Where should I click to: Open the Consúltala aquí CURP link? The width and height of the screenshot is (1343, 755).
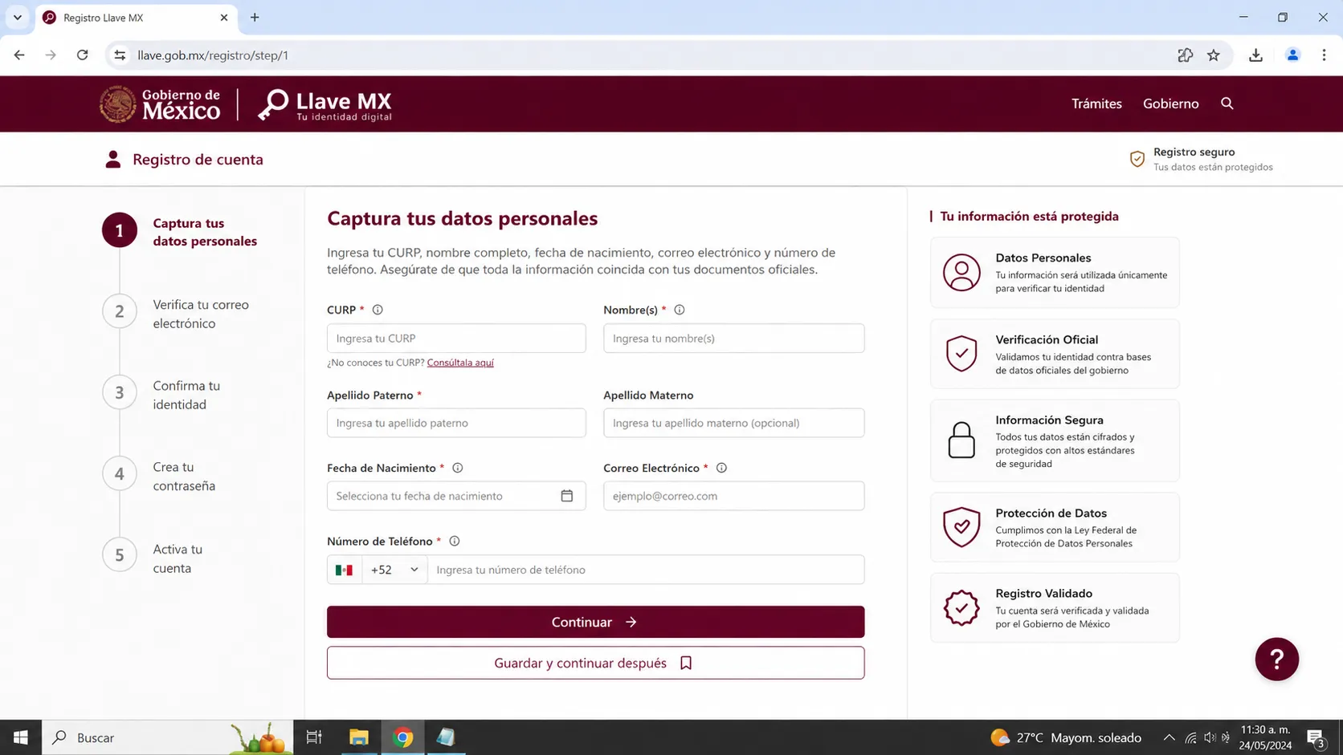460,363
